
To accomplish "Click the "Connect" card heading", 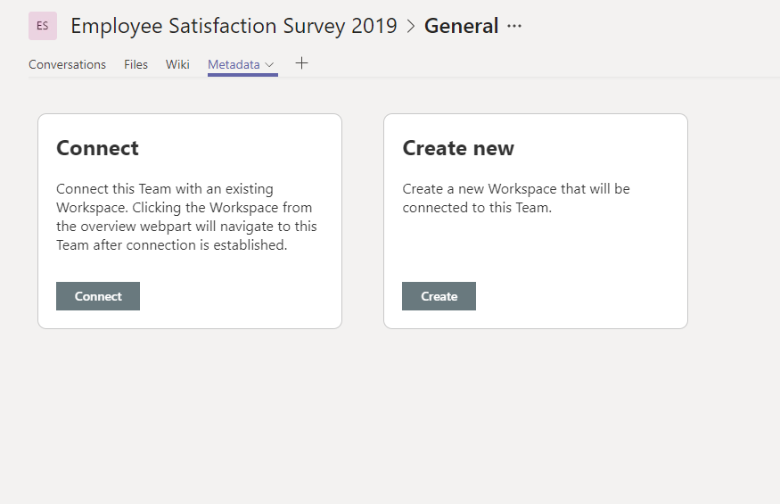I will click(x=97, y=148).
